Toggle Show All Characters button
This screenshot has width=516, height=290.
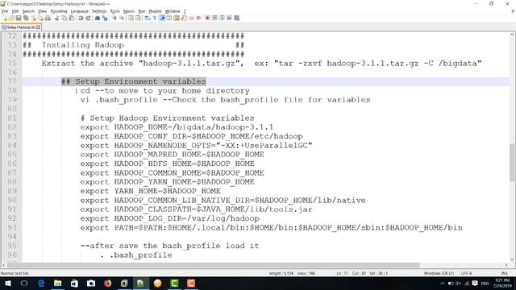click(154, 18)
